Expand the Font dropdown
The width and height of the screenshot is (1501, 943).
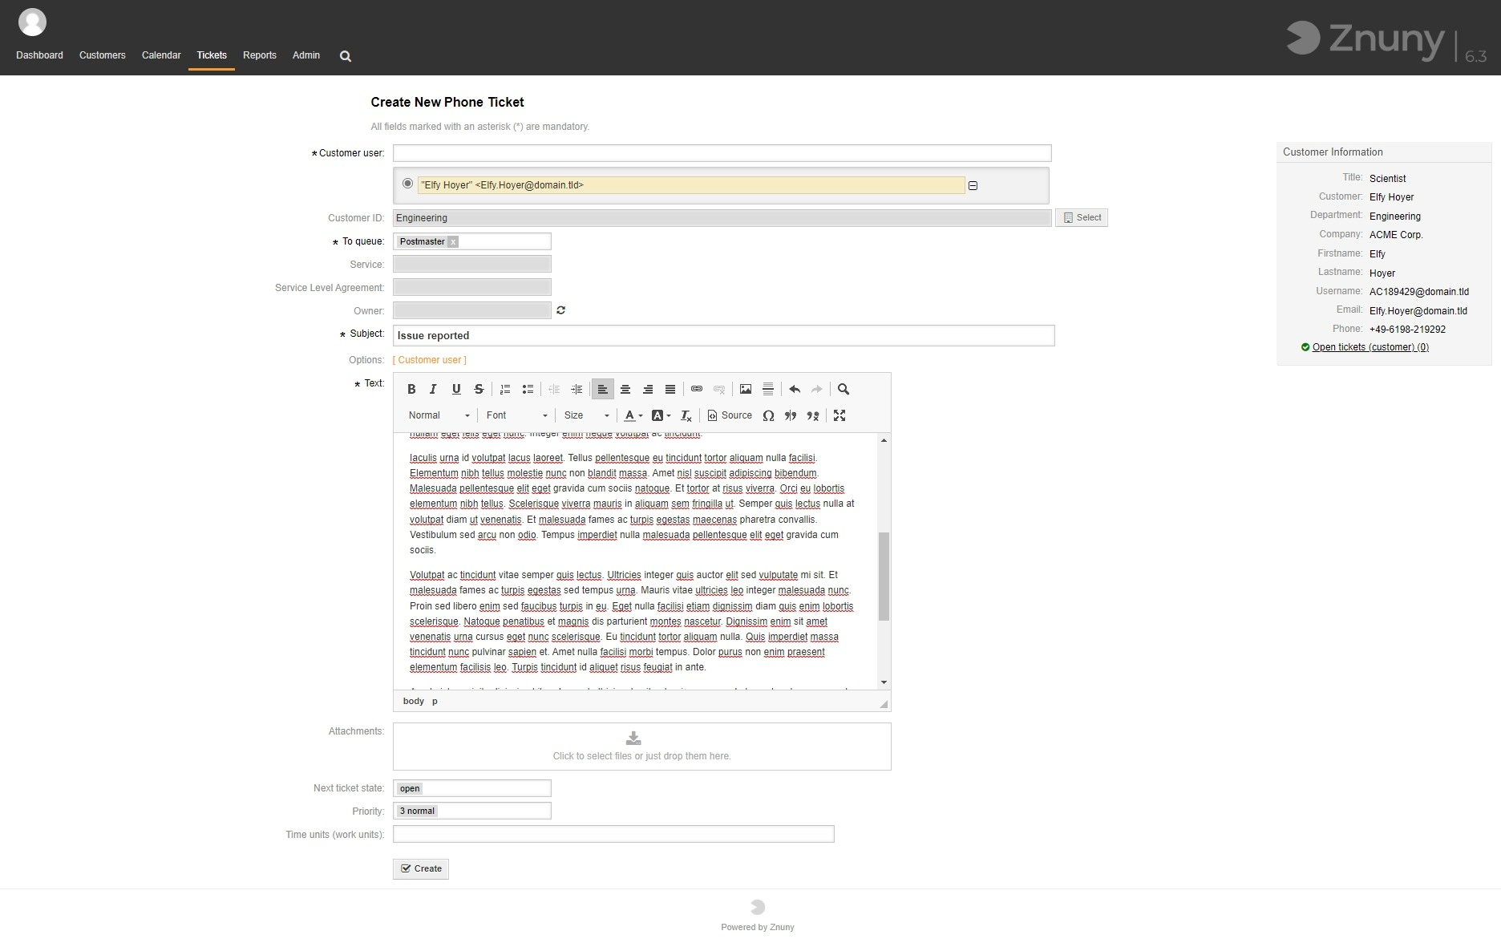(516, 415)
